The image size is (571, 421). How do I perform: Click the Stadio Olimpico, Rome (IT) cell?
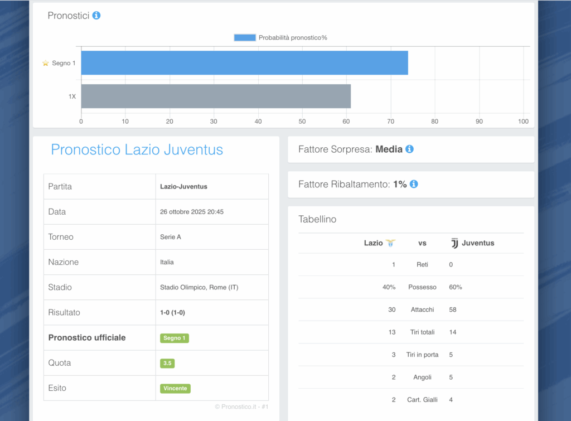pyautogui.click(x=199, y=287)
